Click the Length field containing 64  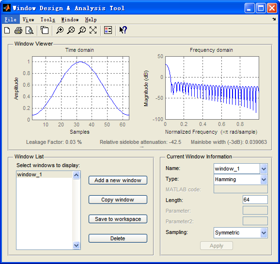(x=255, y=200)
